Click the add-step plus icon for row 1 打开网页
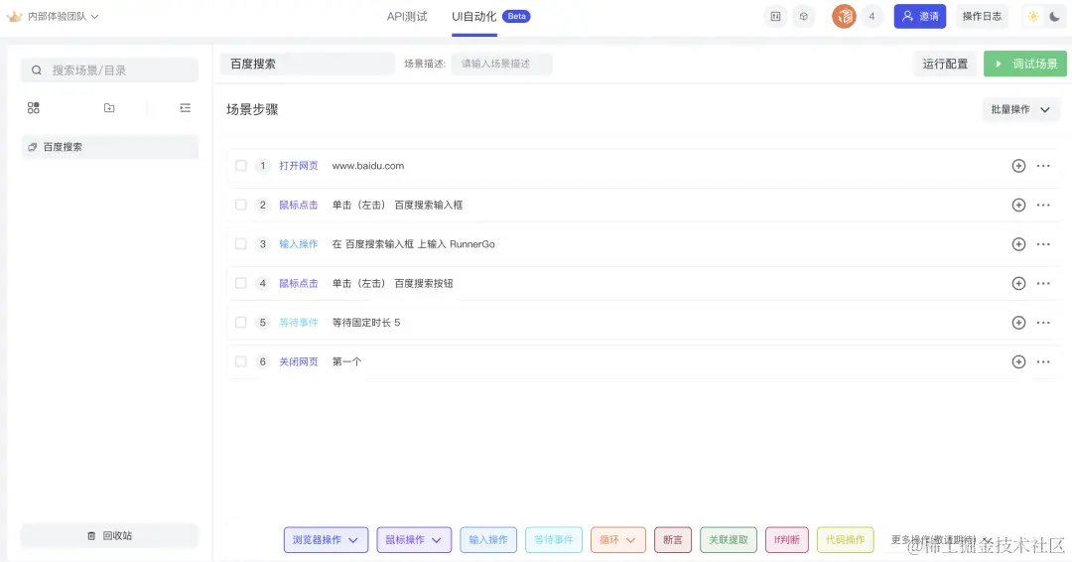The height and width of the screenshot is (562, 1072). point(1018,166)
